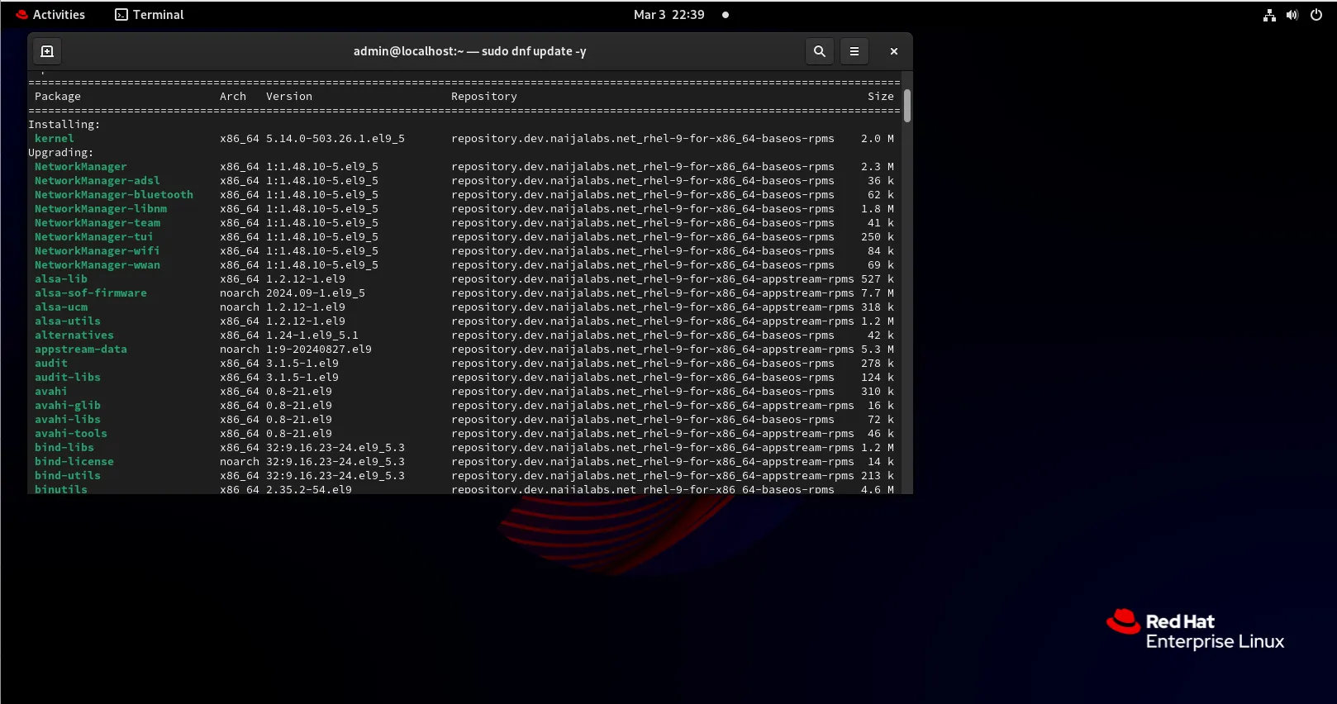Open the terminal search

819,51
